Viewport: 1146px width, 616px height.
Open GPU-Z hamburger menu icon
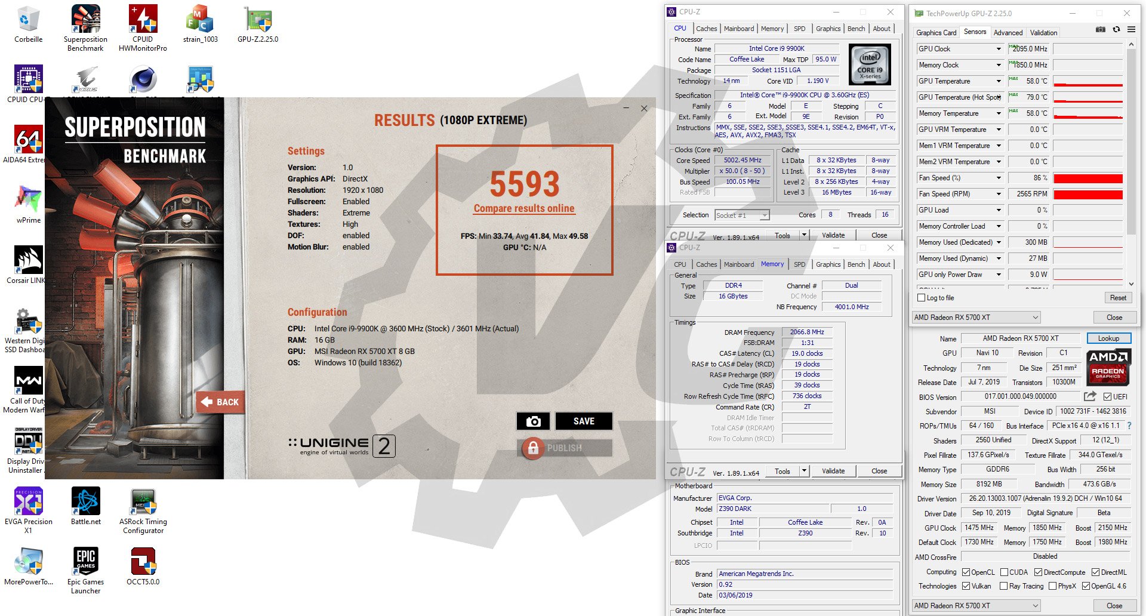click(1131, 29)
